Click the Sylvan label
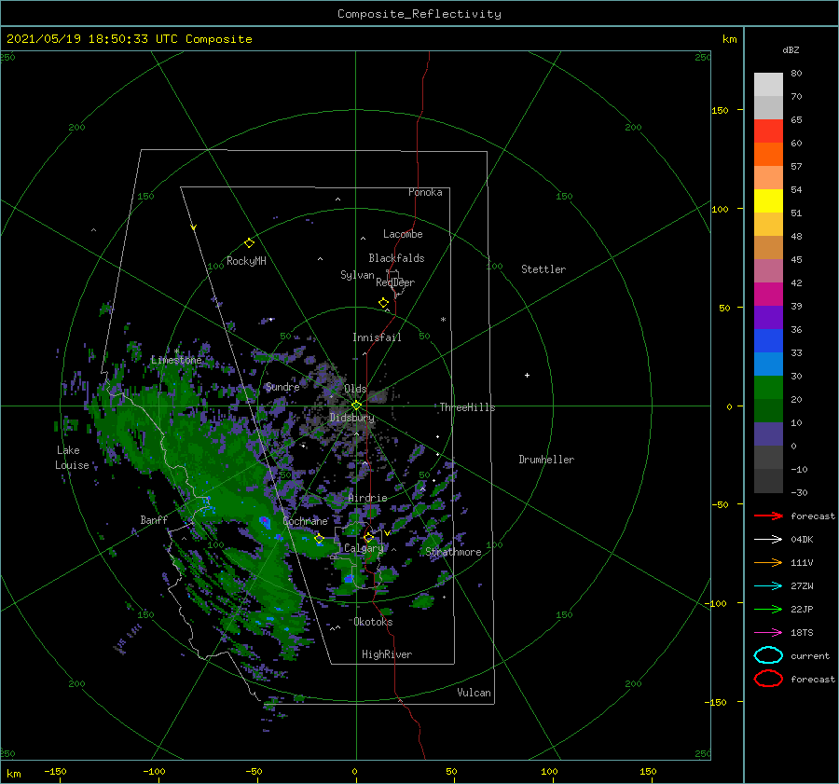 (357, 275)
